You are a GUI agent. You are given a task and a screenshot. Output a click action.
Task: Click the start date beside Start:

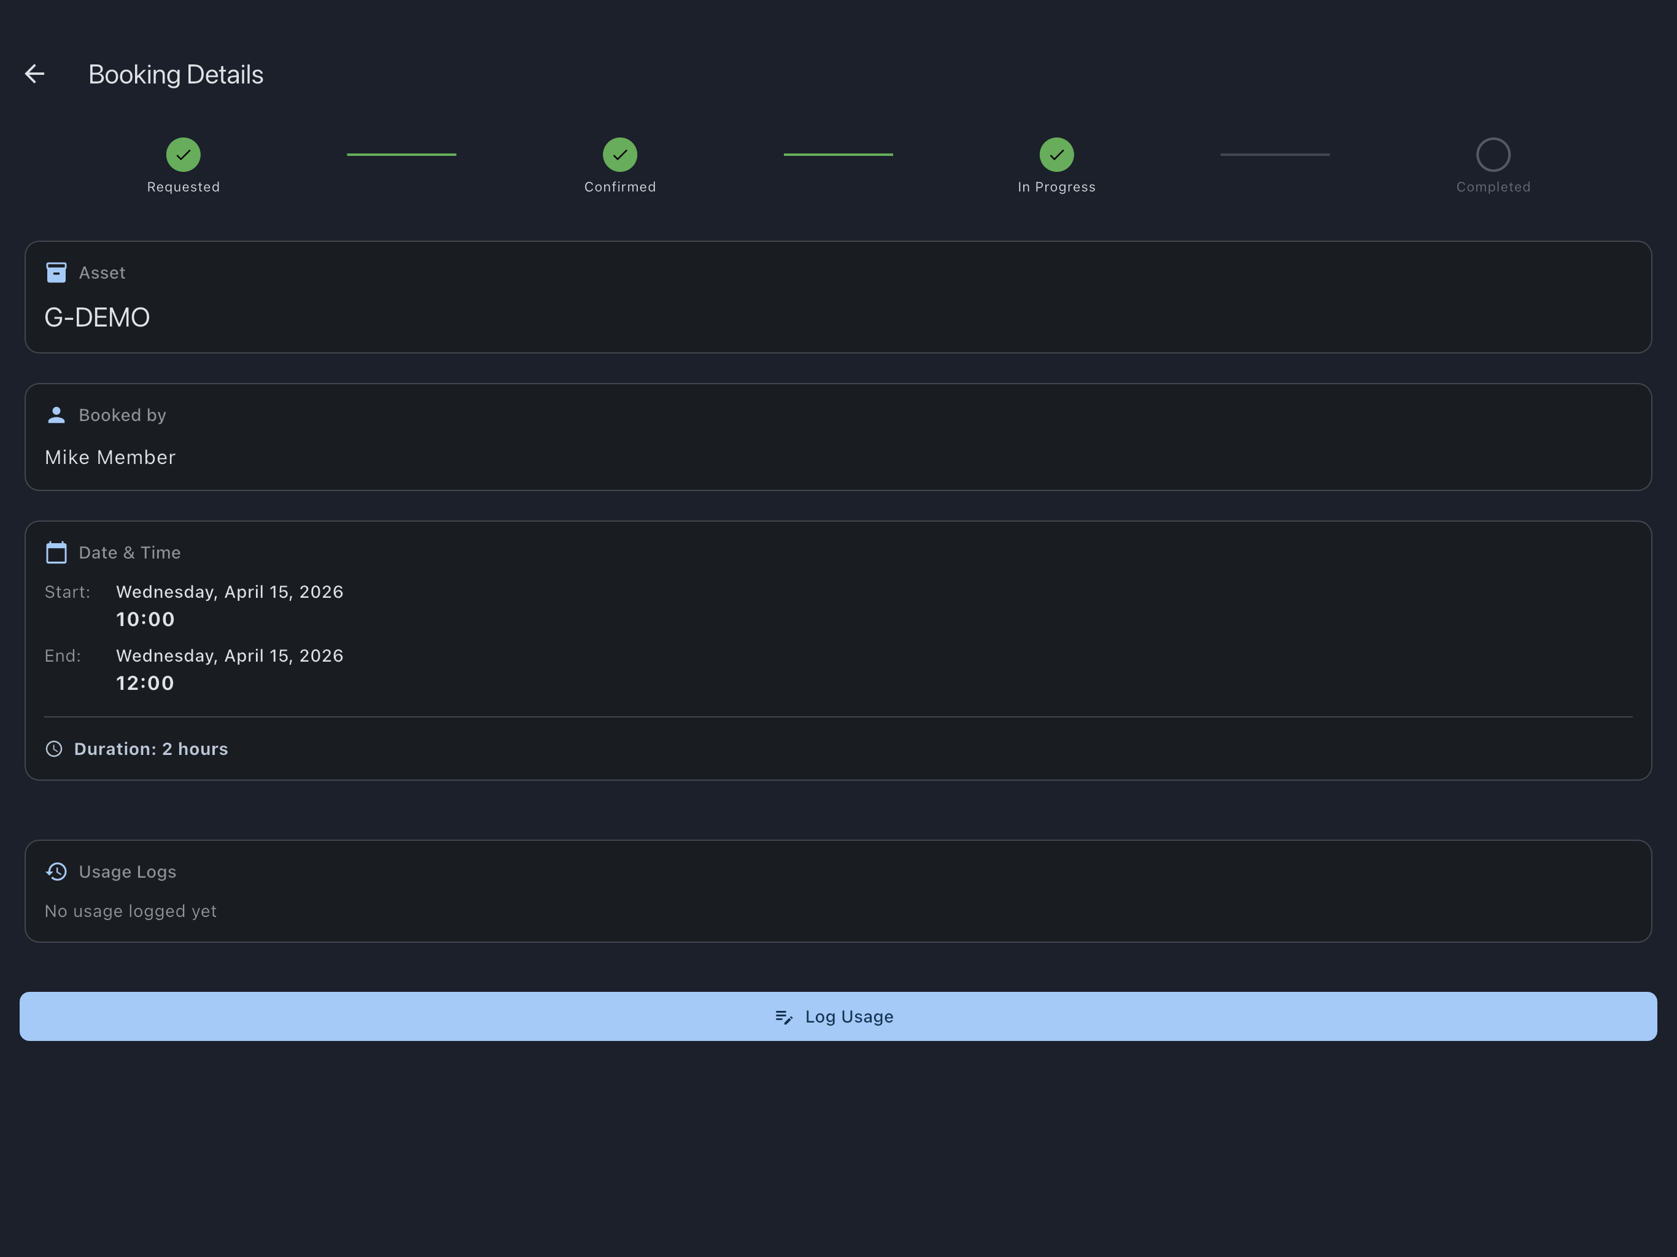click(230, 592)
